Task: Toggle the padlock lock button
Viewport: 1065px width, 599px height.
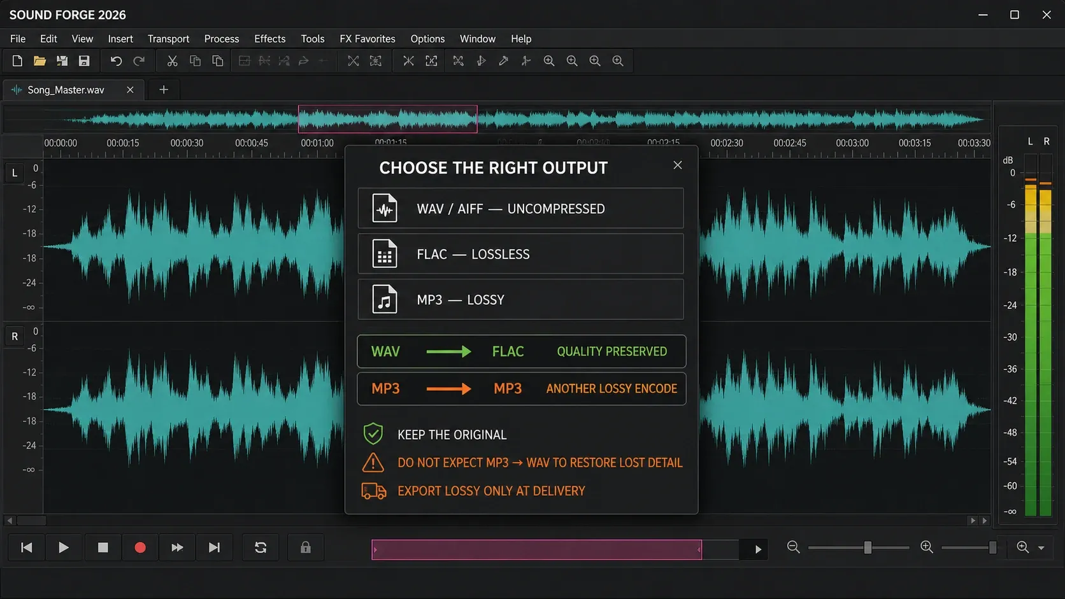Action: pyautogui.click(x=306, y=547)
